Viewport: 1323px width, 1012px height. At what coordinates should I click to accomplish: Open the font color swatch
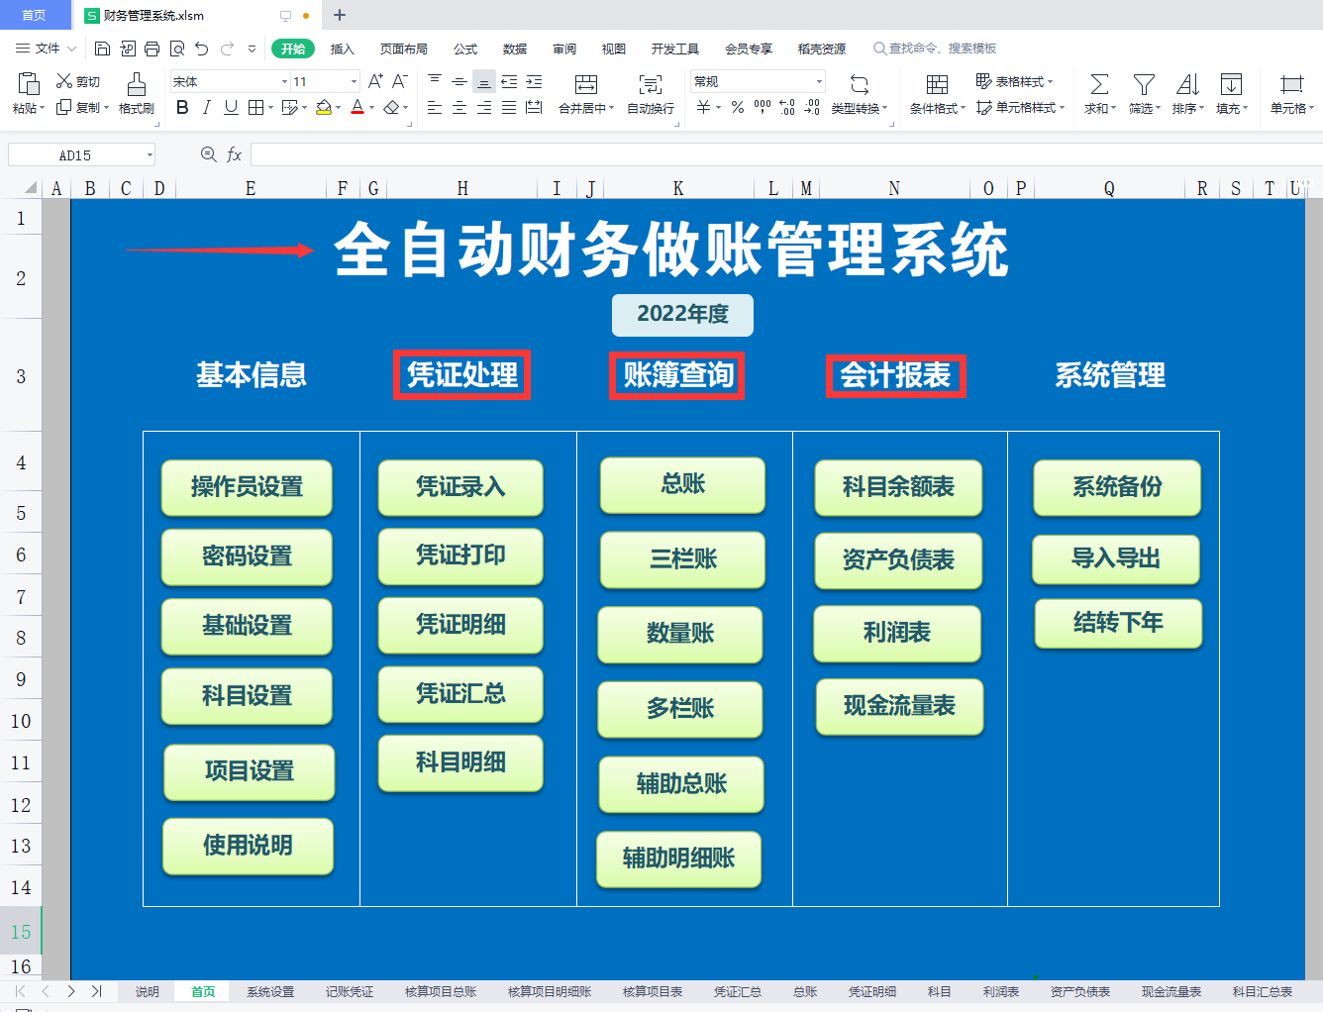tap(356, 107)
